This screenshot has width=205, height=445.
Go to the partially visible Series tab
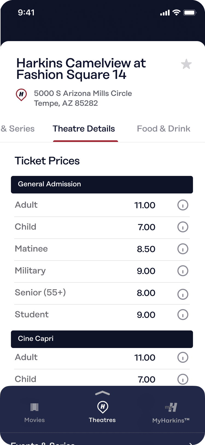coord(18,129)
